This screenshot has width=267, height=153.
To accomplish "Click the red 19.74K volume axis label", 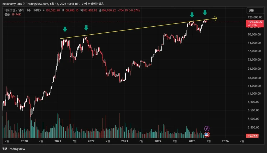I will point(252,136).
